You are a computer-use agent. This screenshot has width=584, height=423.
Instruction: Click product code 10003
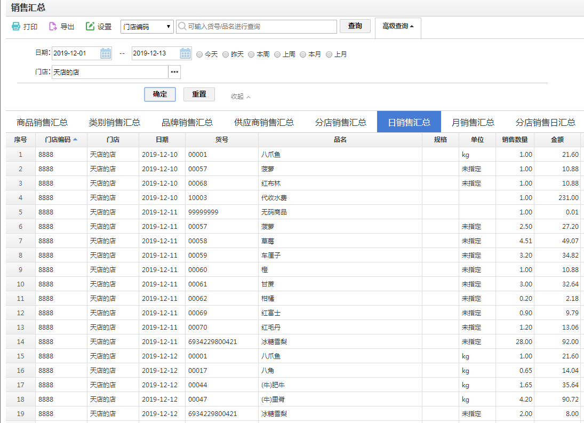(x=197, y=198)
